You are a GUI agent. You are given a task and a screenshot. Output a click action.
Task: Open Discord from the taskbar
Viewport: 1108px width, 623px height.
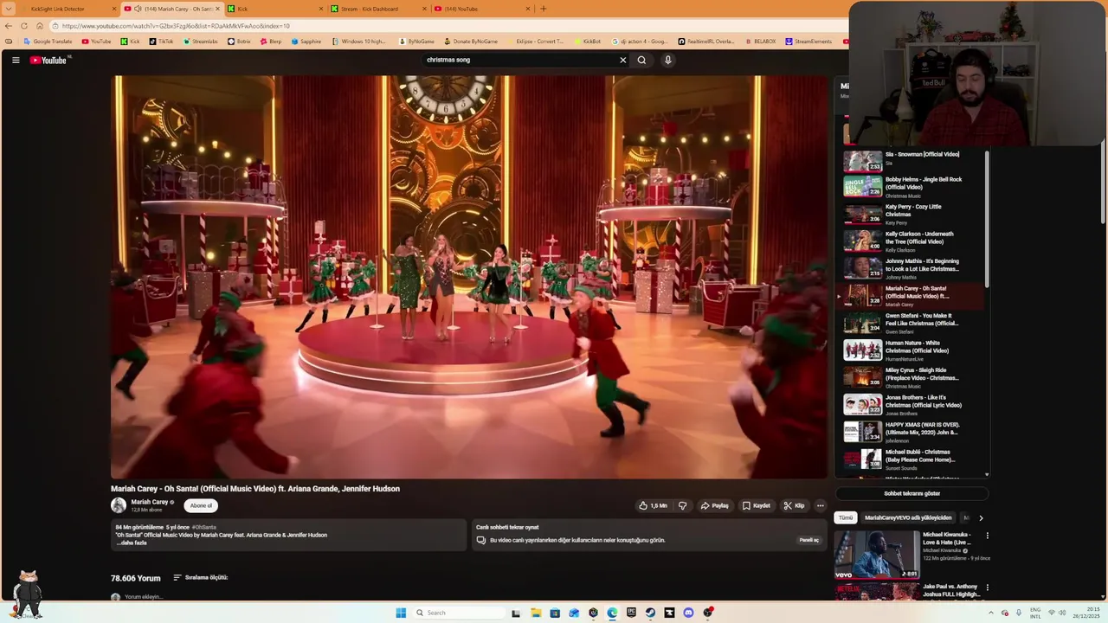688,613
